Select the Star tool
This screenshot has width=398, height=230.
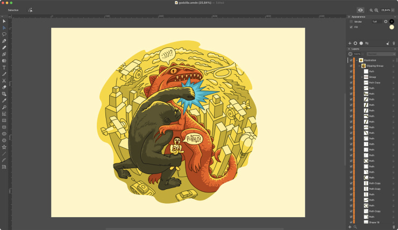coord(4,147)
